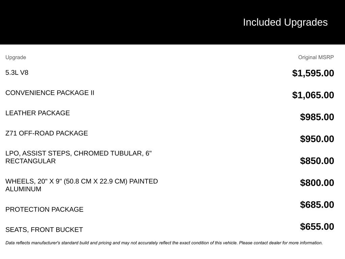This screenshot has width=345, height=259.
Task: Click the $655.00 price value
Action: click(x=317, y=227)
